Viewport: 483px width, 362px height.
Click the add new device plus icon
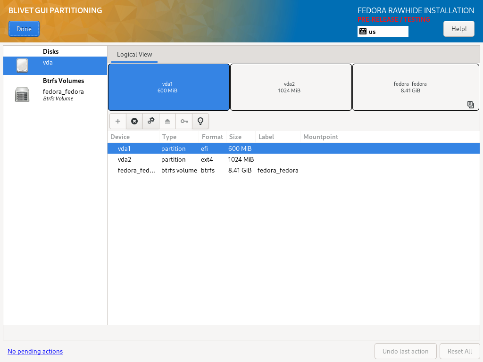click(x=117, y=121)
